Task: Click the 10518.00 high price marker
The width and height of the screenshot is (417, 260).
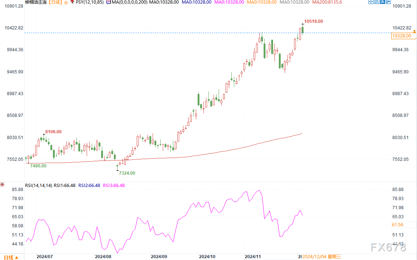Action: pos(314,21)
